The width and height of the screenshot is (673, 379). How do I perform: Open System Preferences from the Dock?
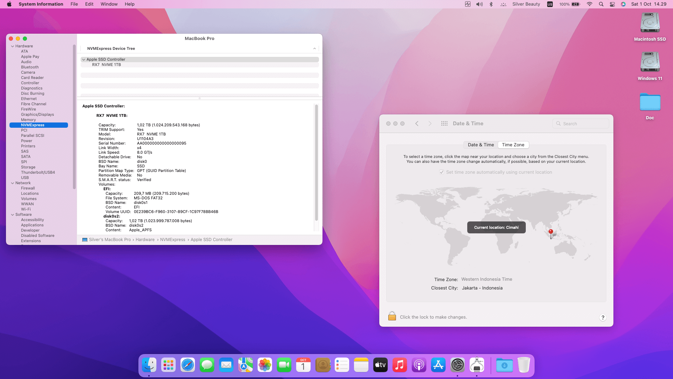pos(458,365)
